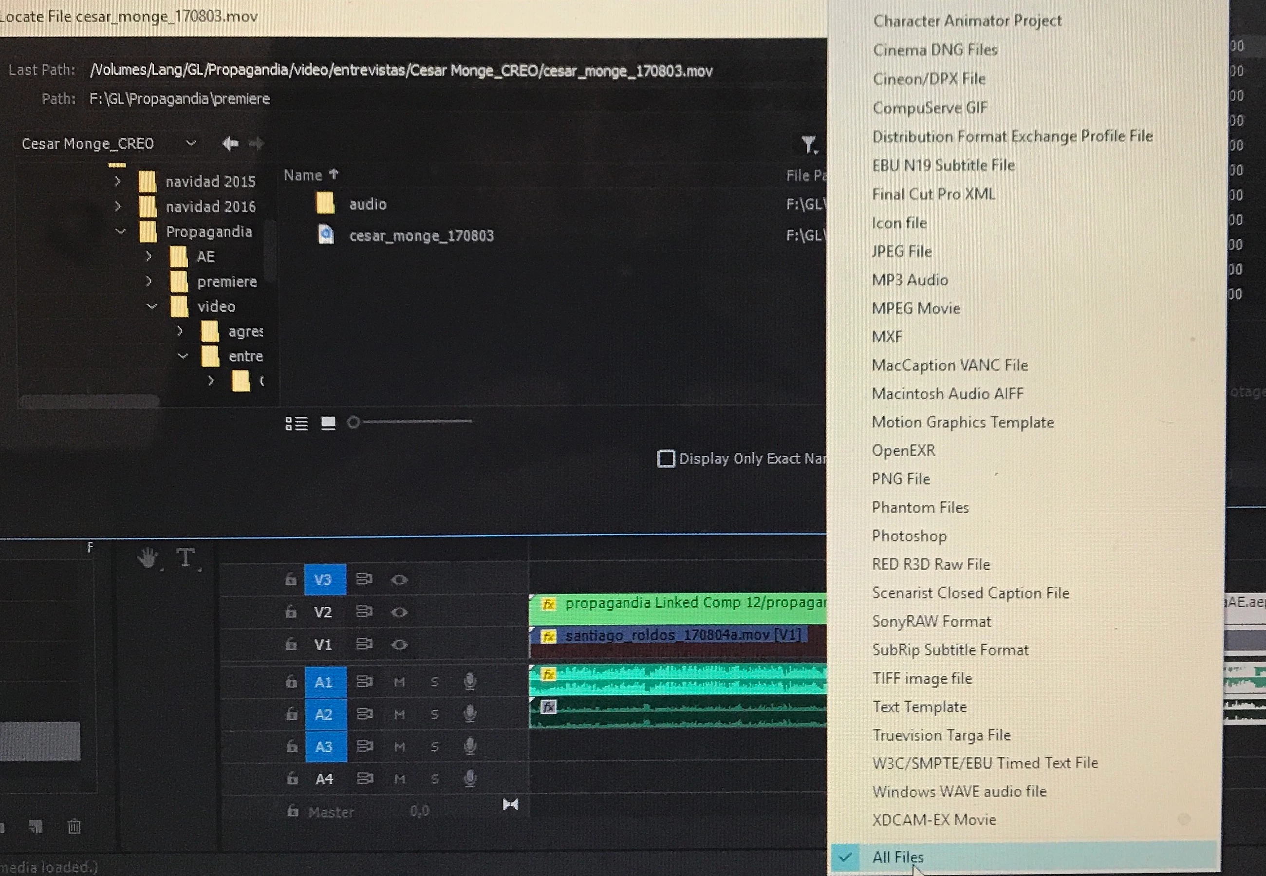The height and width of the screenshot is (876, 1266).
Task: Select the Type tool
Action: pyautogui.click(x=186, y=558)
